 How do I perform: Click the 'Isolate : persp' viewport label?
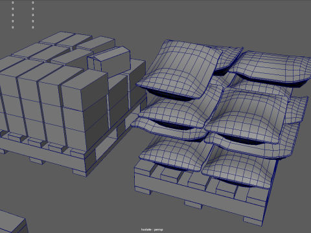pos(152,230)
